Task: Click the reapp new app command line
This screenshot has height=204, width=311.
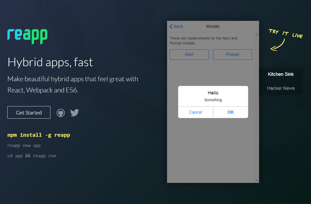Action: pyautogui.click(x=24, y=145)
